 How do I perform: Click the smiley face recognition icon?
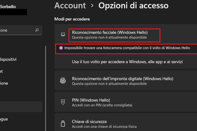[63, 35]
